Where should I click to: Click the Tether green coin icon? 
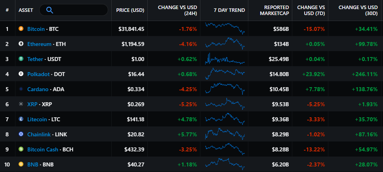(21, 59)
